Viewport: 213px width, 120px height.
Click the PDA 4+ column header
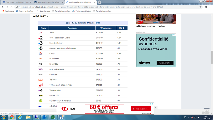click(x=122, y=28)
